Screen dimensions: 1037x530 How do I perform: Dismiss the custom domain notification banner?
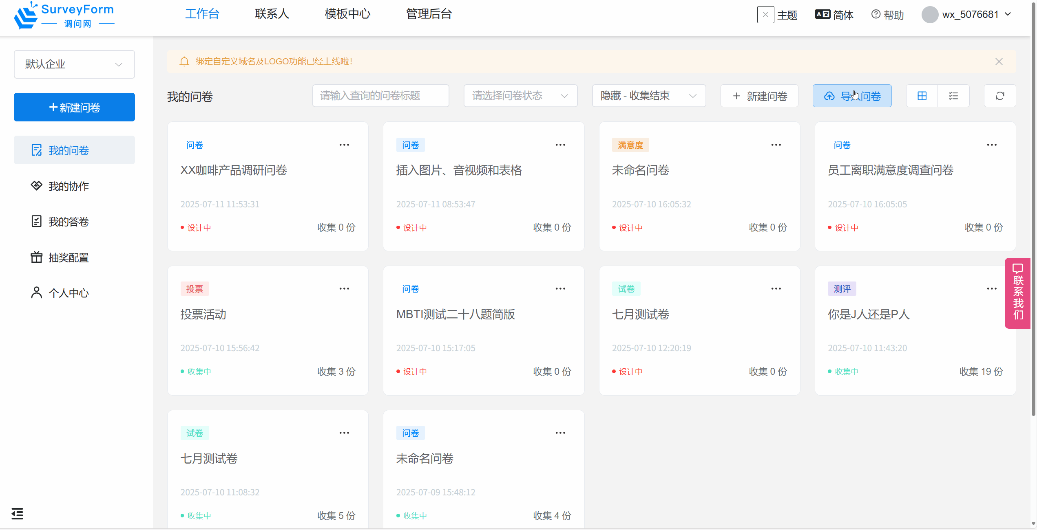[x=999, y=62]
